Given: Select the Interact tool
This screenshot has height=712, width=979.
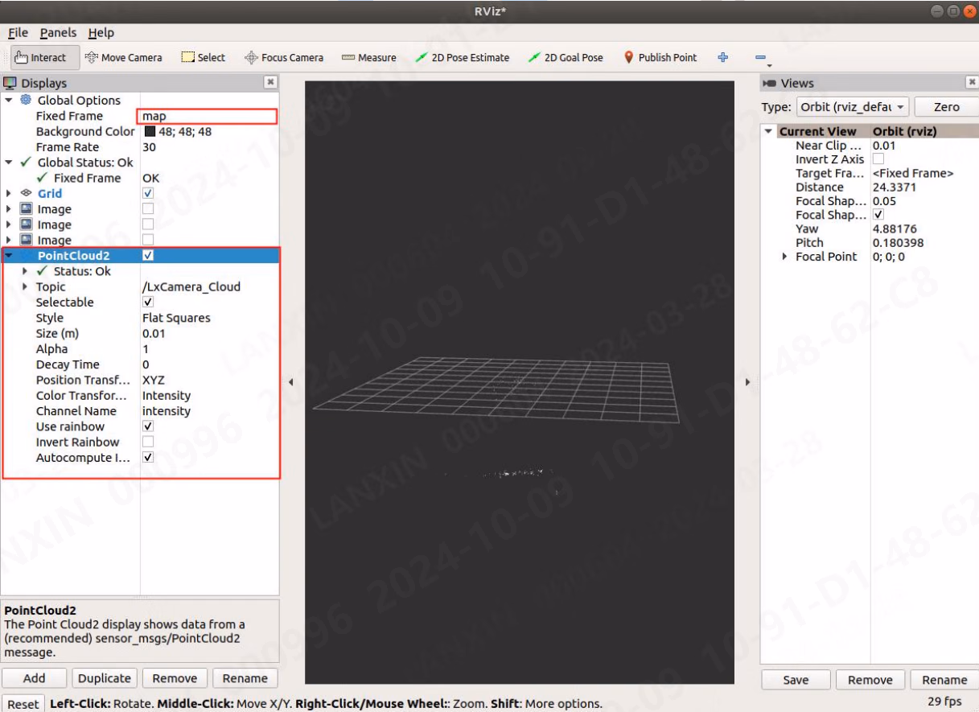Looking at the screenshot, I should [44, 57].
